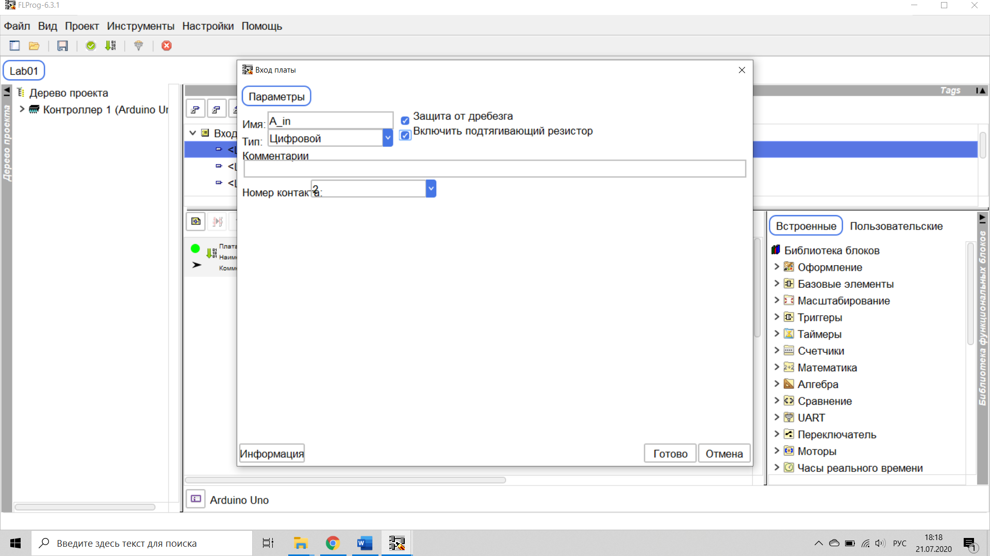990x556 pixels.
Task: Click the open project folder icon
Action: (x=34, y=46)
